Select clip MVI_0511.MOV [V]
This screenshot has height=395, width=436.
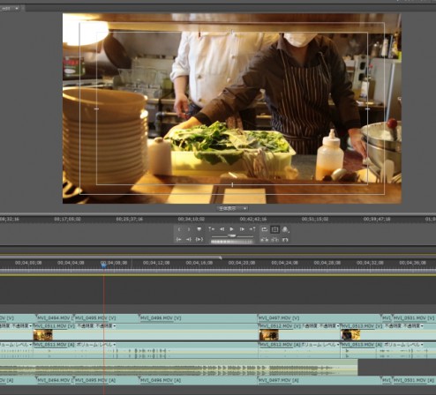146,332
